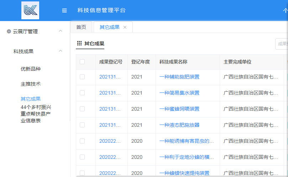Close the 其它成果 tab
The image size is (288, 177).
coord(125,27)
